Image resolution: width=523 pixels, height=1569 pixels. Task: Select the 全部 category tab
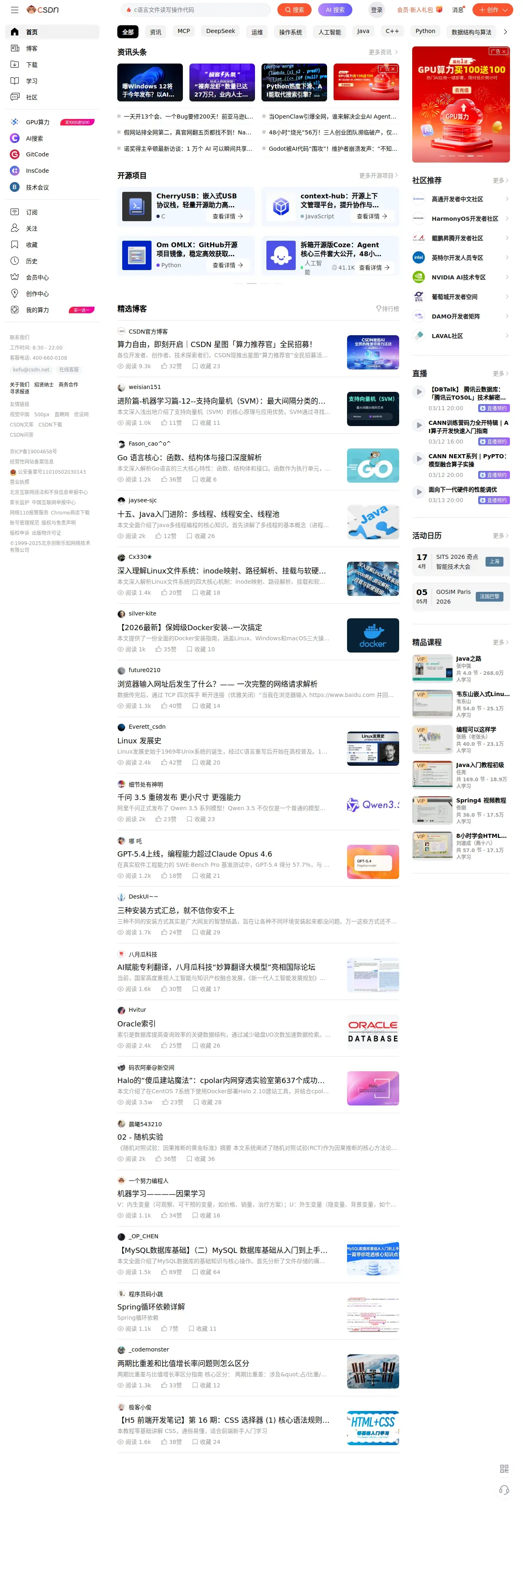click(x=128, y=32)
